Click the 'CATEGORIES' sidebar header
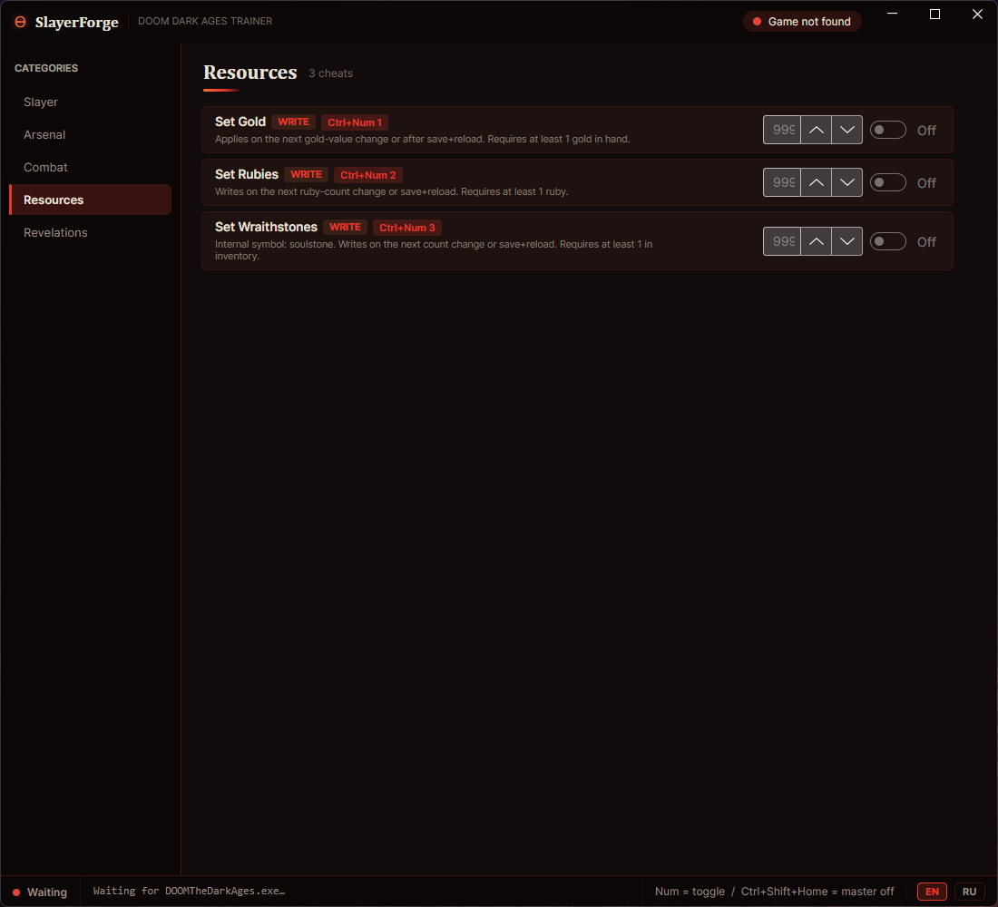Viewport: 998px width, 907px height. tap(46, 68)
